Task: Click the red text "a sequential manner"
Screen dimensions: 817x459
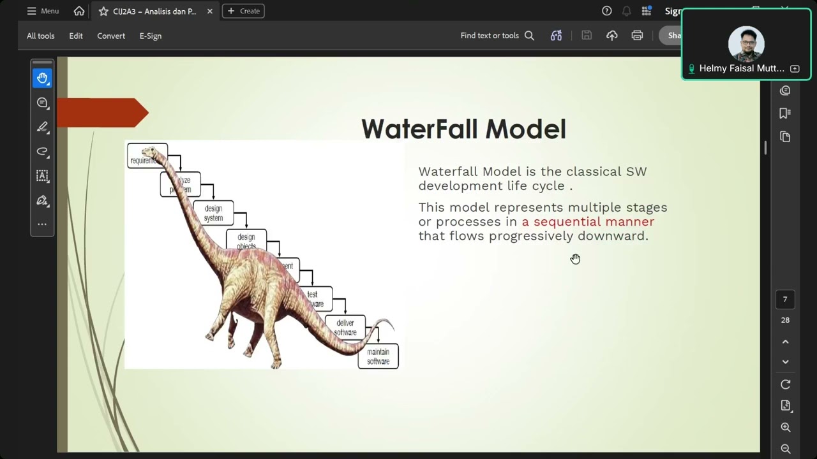Action: 588,222
